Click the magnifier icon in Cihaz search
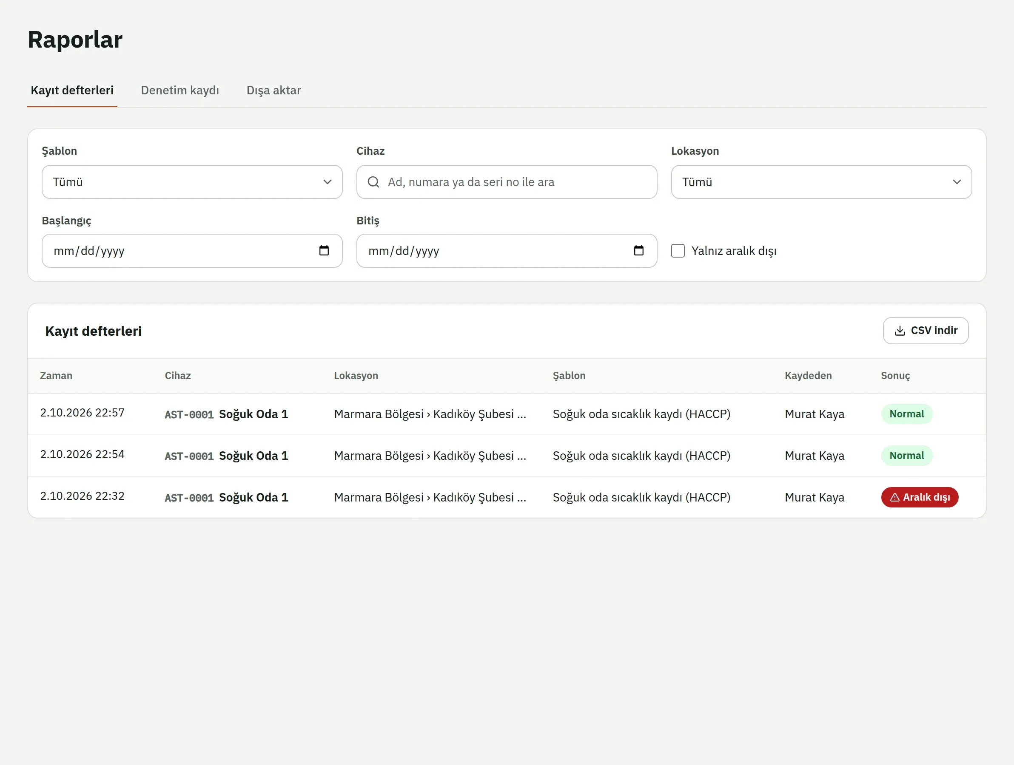Image resolution: width=1014 pixels, height=765 pixels. click(x=373, y=182)
